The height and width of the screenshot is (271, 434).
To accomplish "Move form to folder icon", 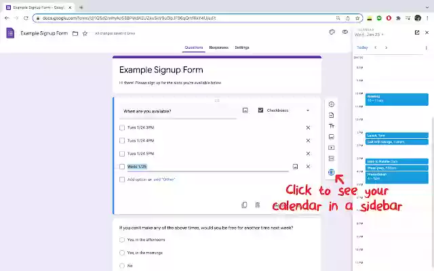I will pos(75,33).
